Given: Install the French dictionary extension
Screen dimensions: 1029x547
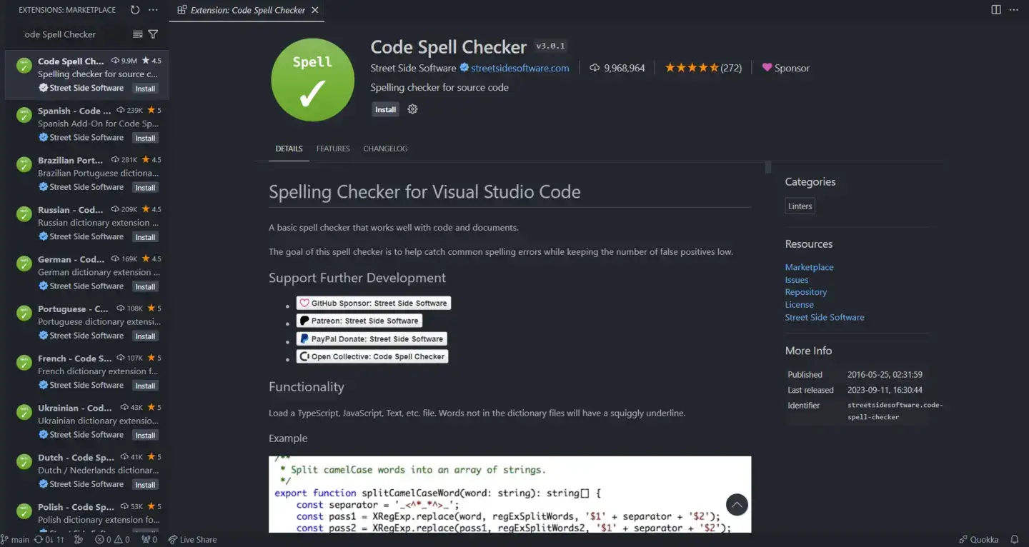Looking at the screenshot, I should coord(145,386).
